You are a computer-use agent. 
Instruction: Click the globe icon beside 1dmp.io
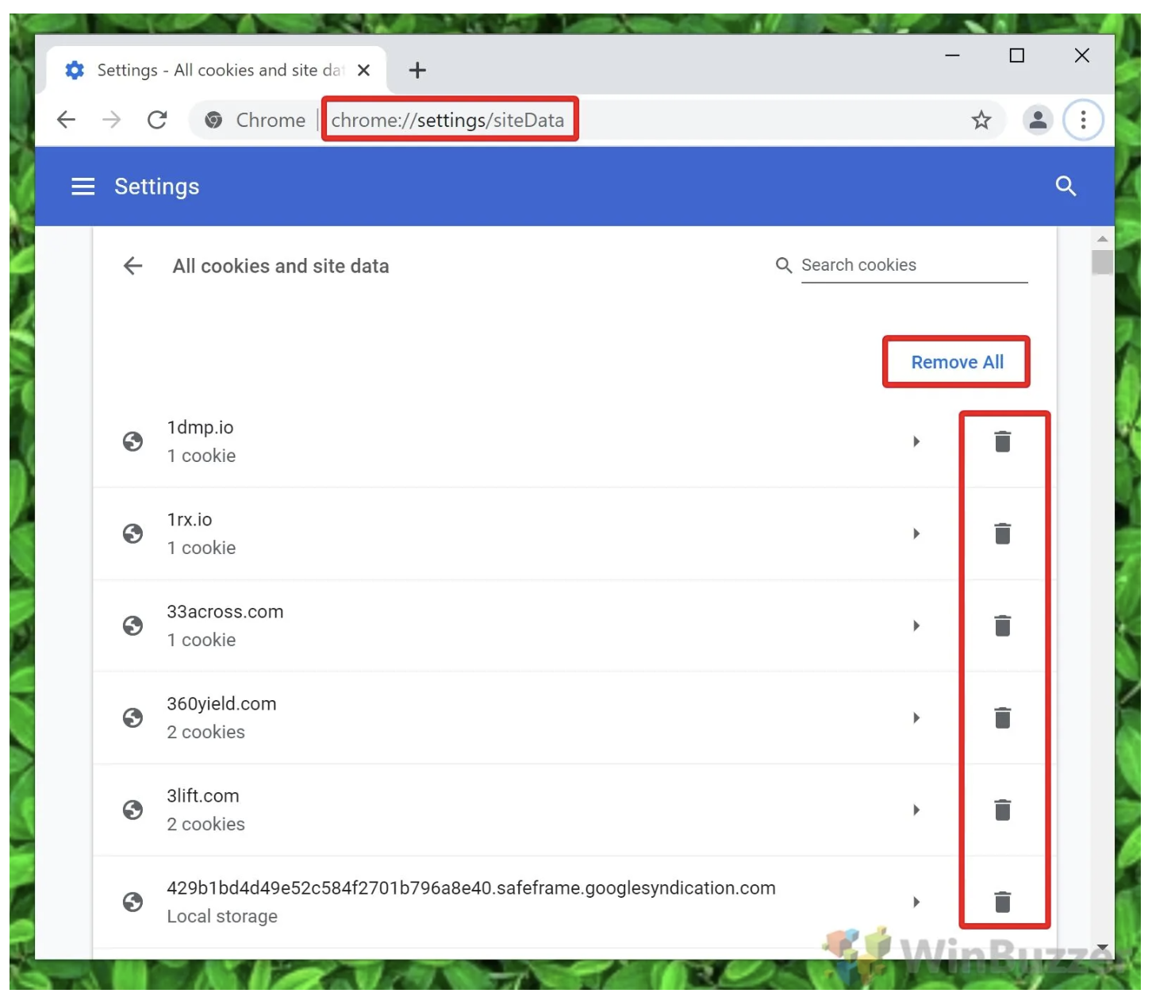132,441
